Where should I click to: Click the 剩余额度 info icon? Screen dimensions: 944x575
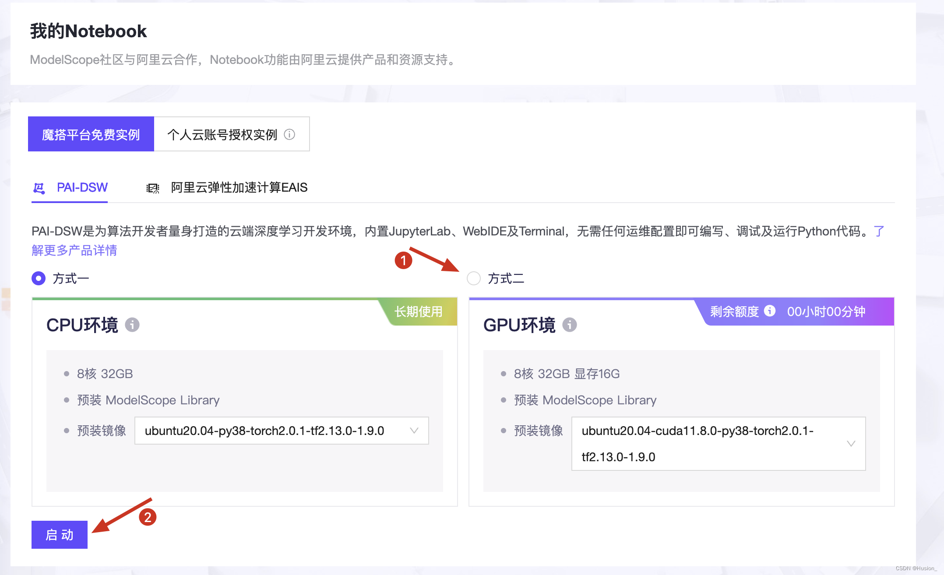(769, 311)
